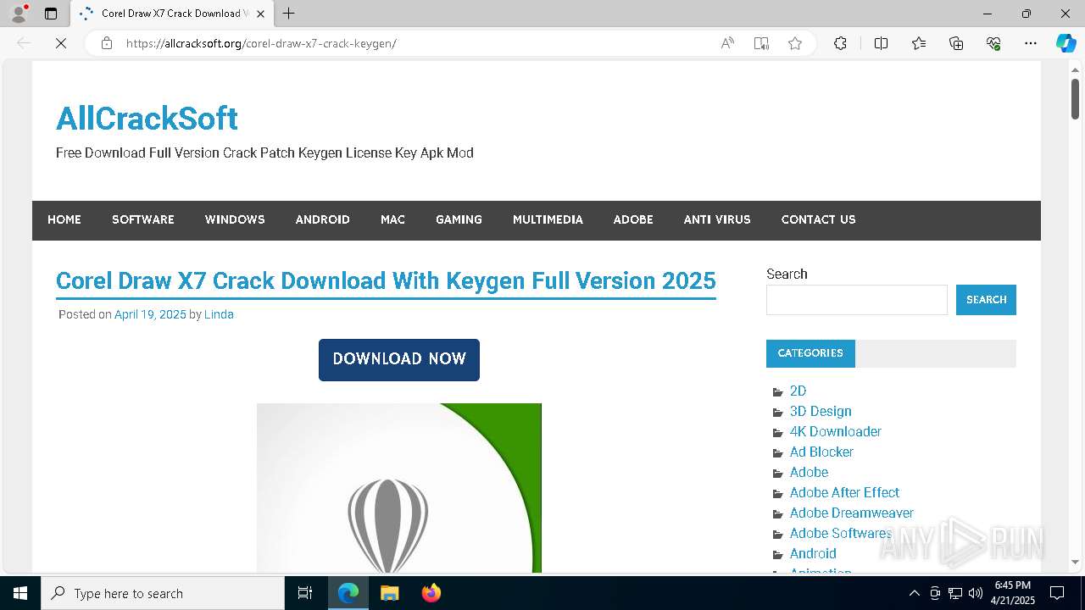The image size is (1085, 610).
Task: Open volume control in tray
Action: 976,593
